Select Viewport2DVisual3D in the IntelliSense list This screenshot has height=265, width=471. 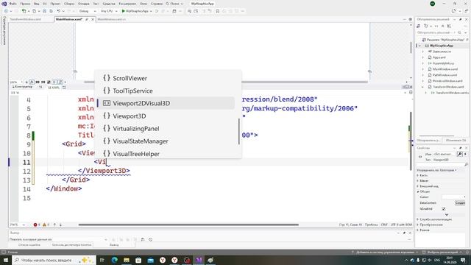(x=166, y=103)
